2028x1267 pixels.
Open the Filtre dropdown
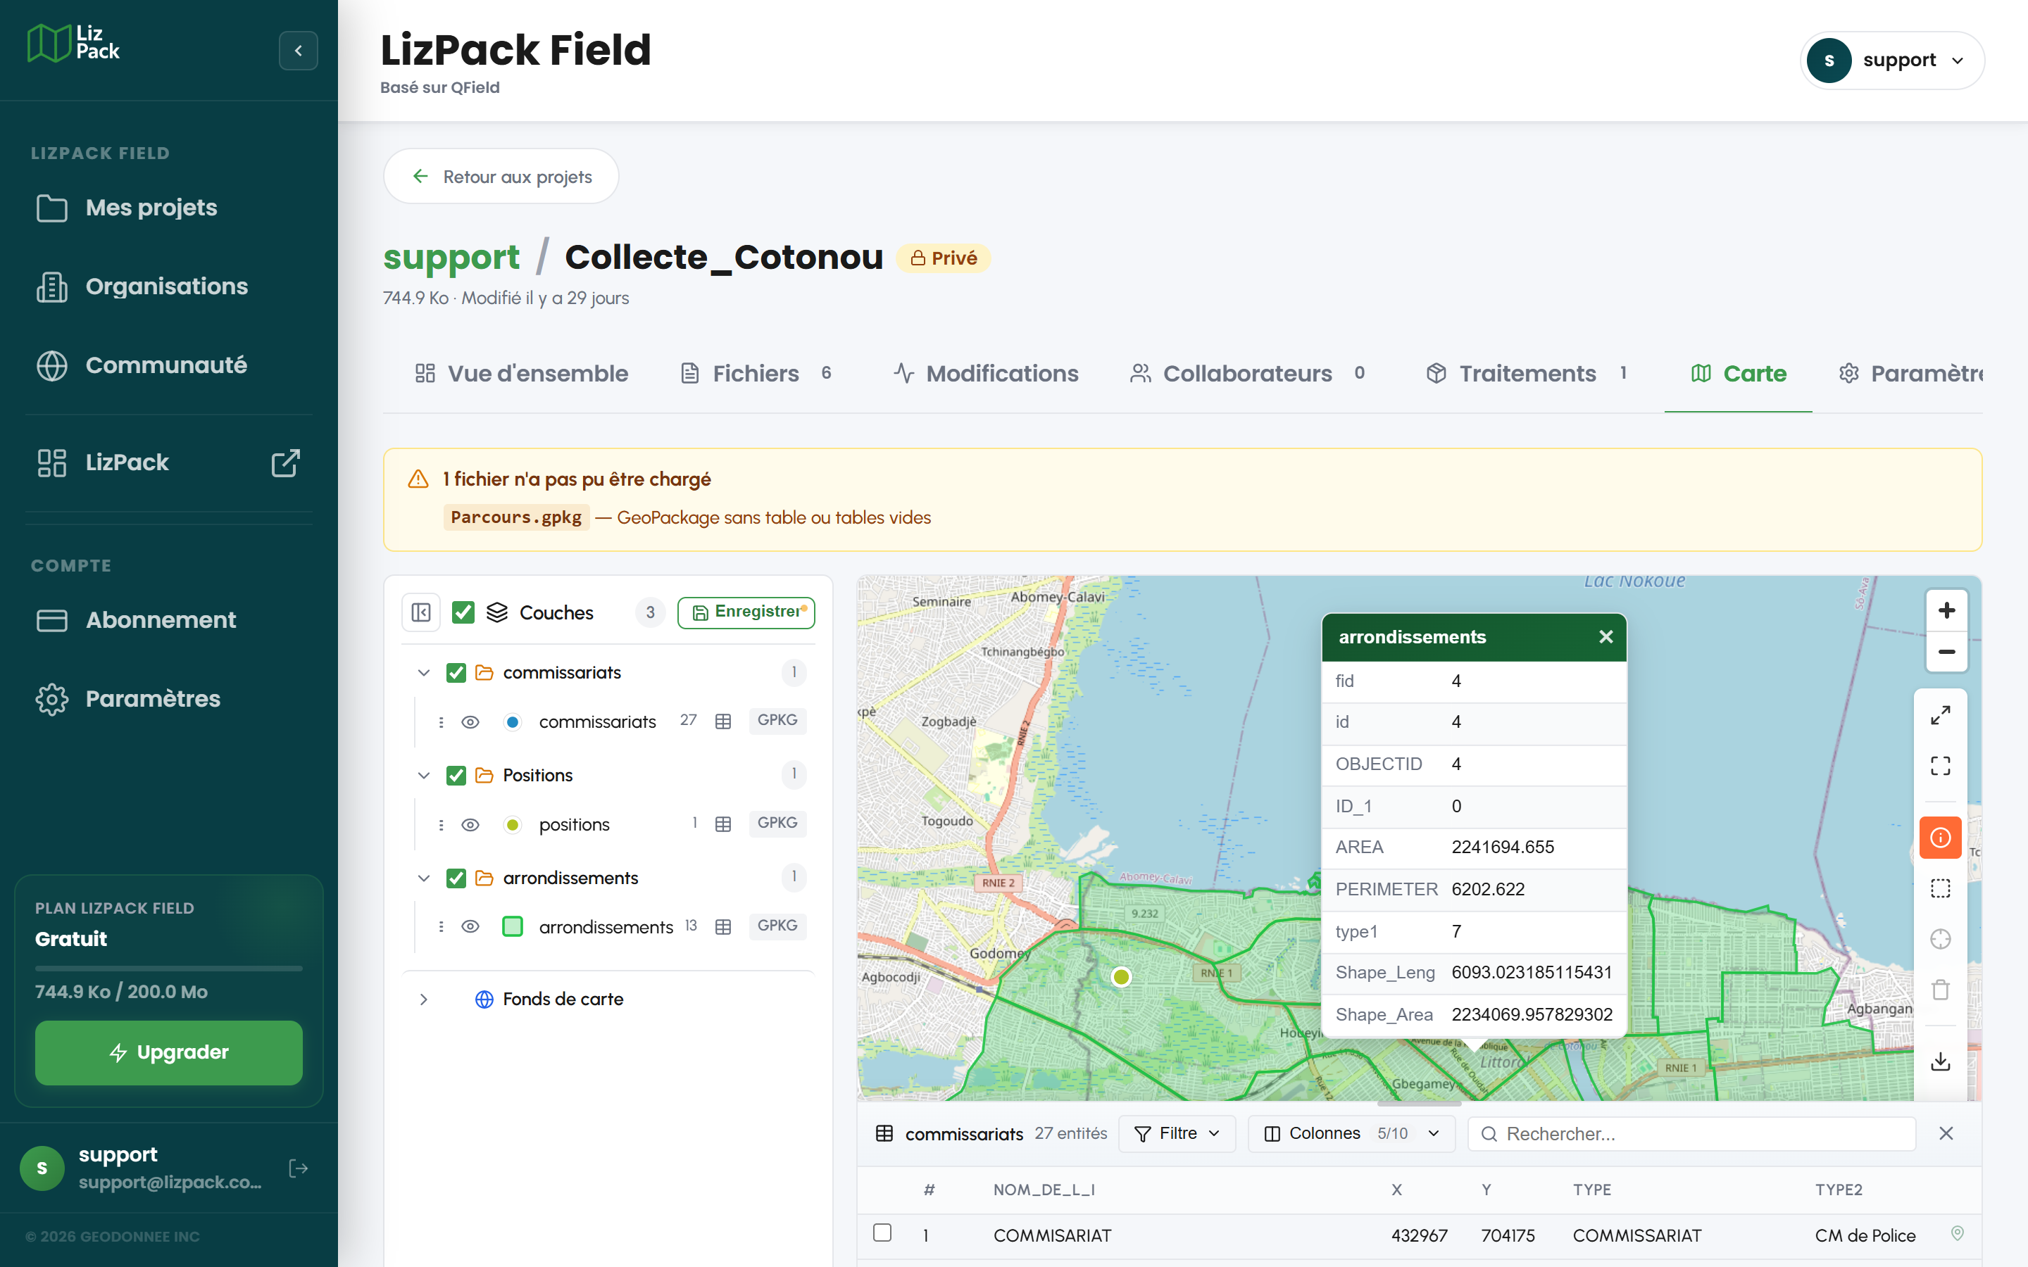tap(1177, 1134)
